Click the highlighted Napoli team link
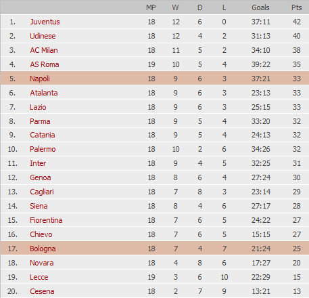 (40, 79)
